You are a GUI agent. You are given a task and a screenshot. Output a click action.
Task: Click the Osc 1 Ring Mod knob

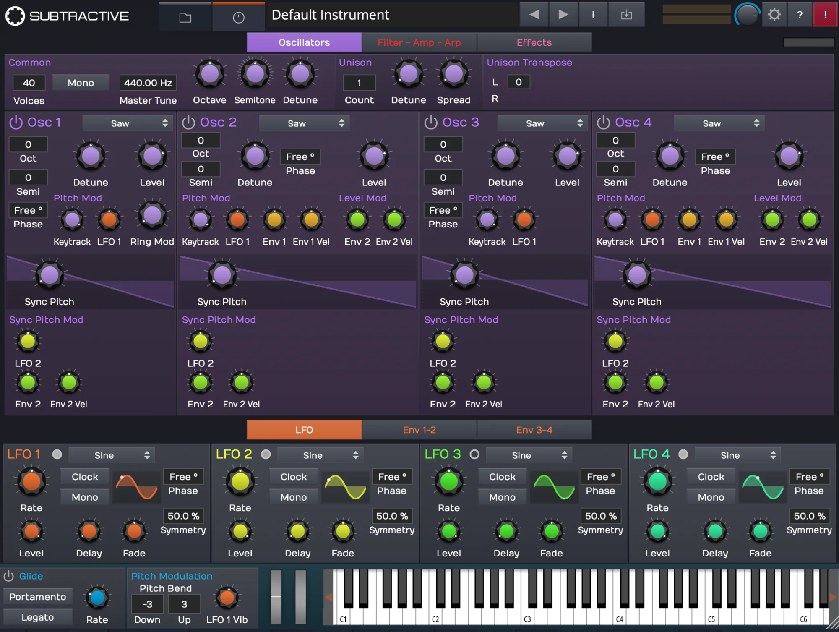click(152, 216)
